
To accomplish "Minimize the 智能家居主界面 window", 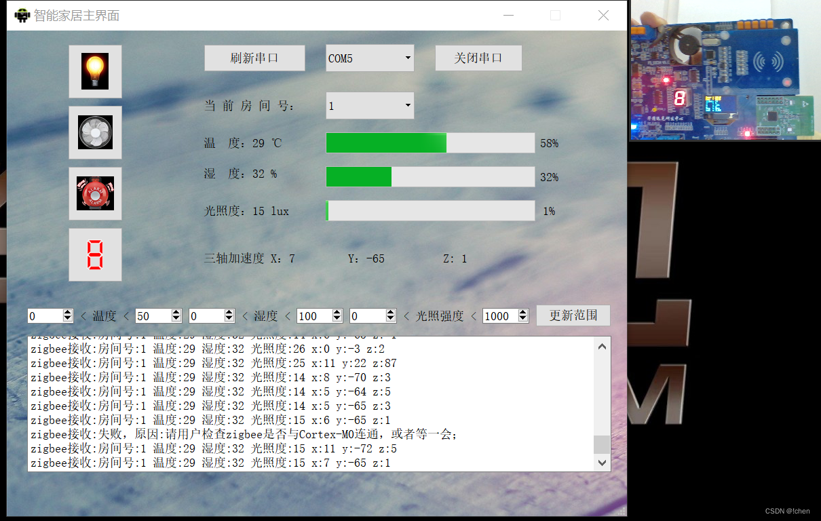I will 508,15.
